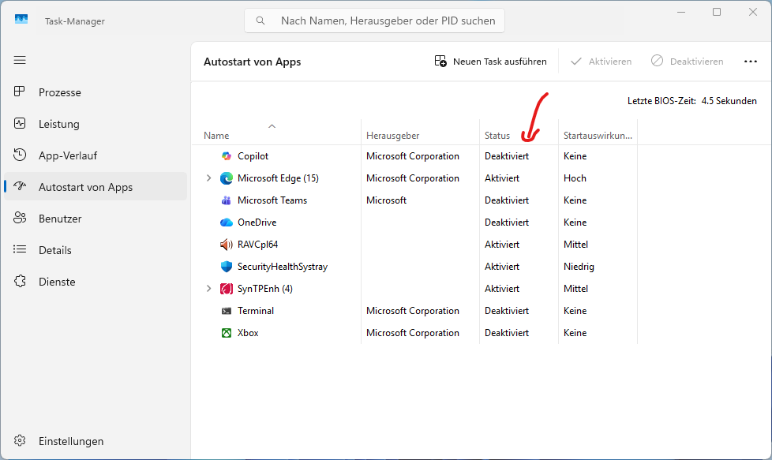Viewport: 772px width, 460px height.
Task: Click the Deaktivieren toolbar button
Action: pyautogui.click(x=687, y=62)
